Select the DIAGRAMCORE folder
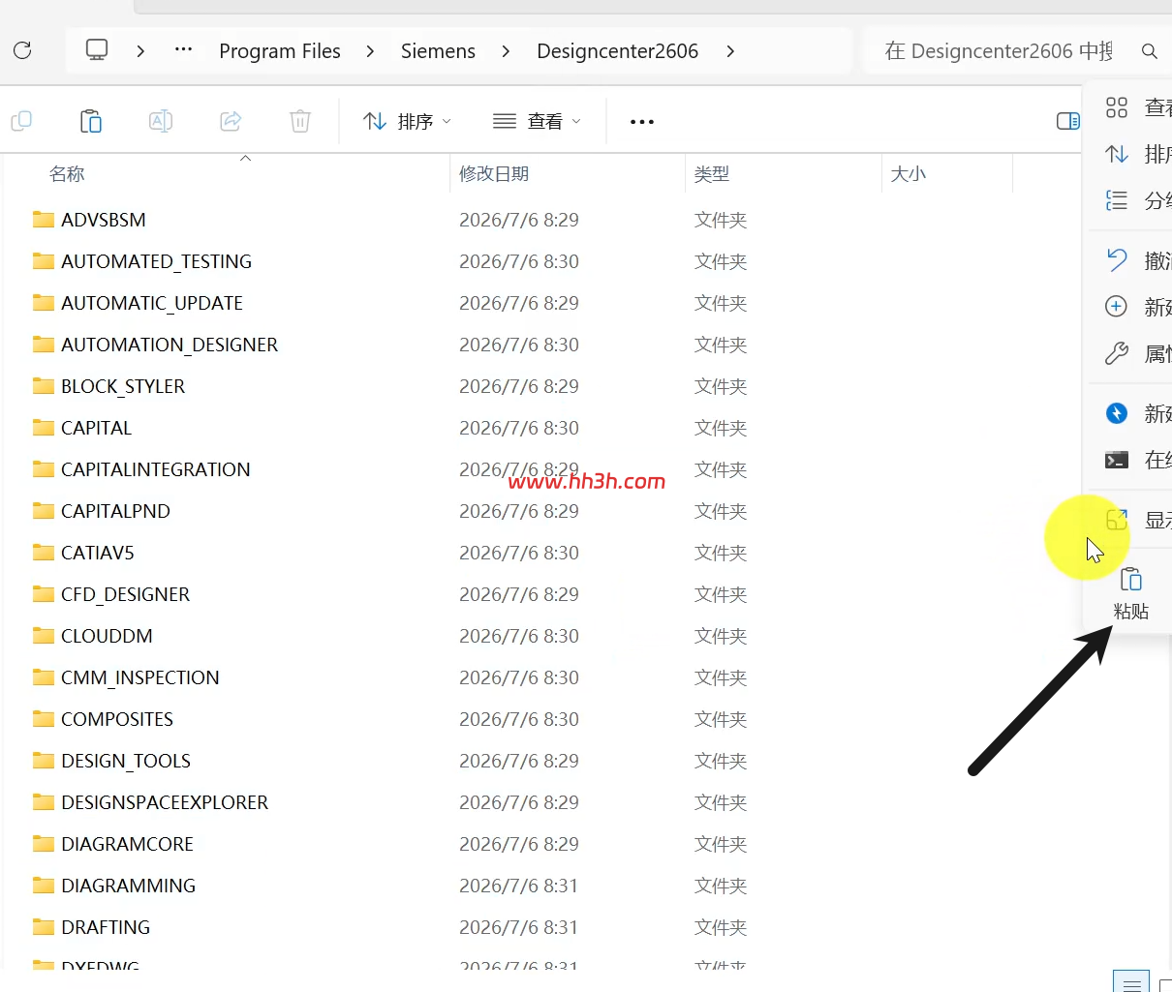The image size is (1172, 992). click(x=127, y=844)
